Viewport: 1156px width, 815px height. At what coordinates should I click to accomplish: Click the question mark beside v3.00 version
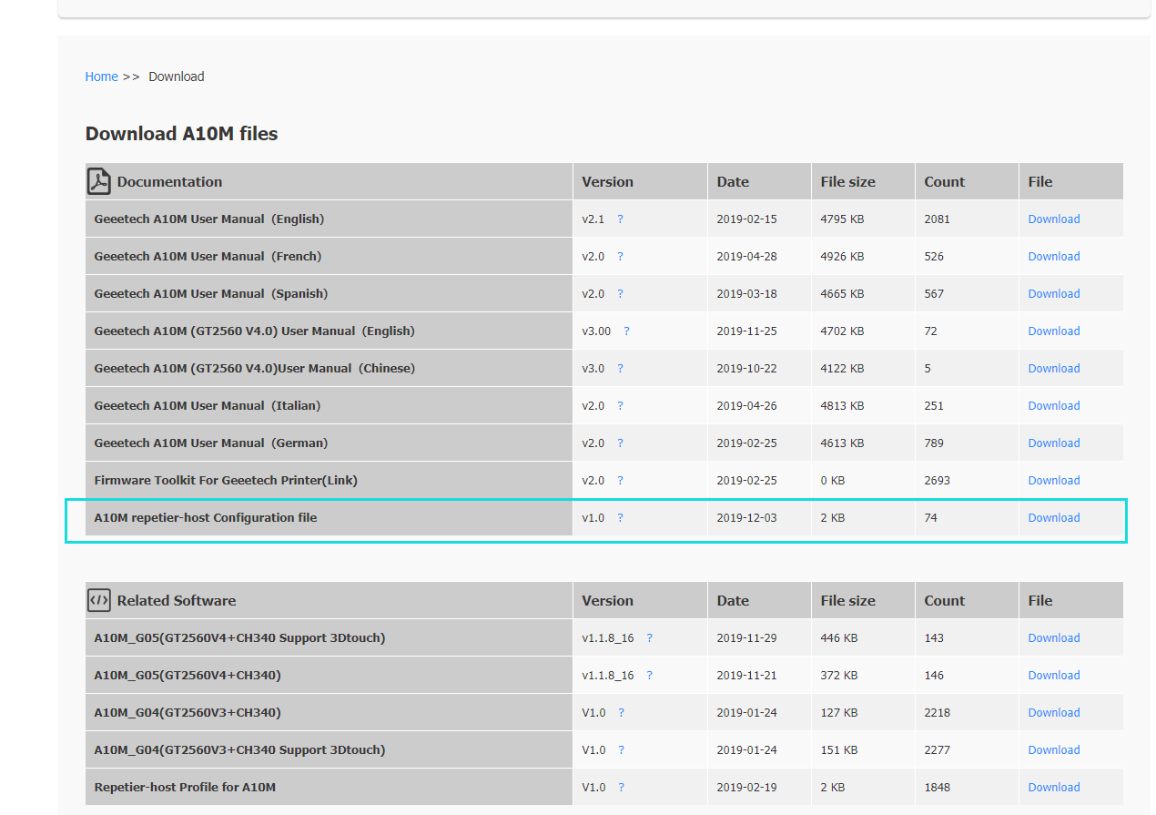pos(626,331)
